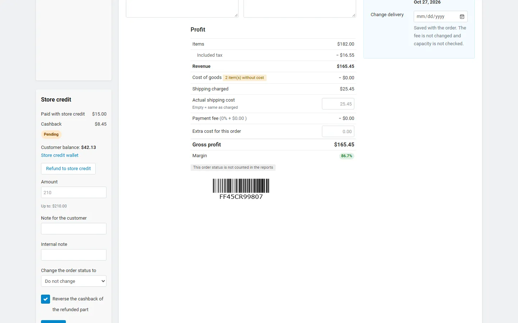Edit the Extra cost for this order field
Screen dimensions: 518x323
tap(338, 131)
